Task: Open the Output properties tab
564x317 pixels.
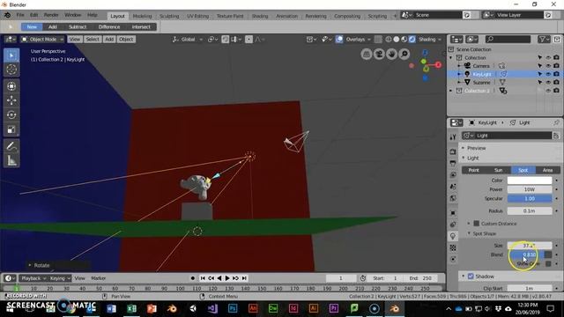Action: [453, 163]
